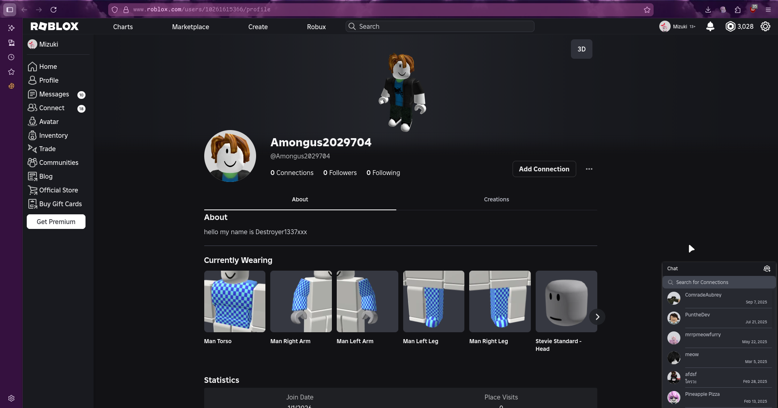The height and width of the screenshot is (408, 778).
Task: Click the Roblox logo
Action: tap(55, 27)
